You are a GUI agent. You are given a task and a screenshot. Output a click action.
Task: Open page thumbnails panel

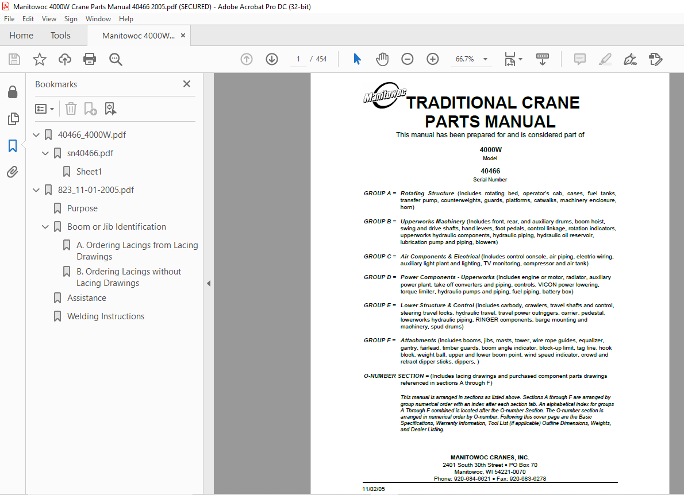[13, 118]
